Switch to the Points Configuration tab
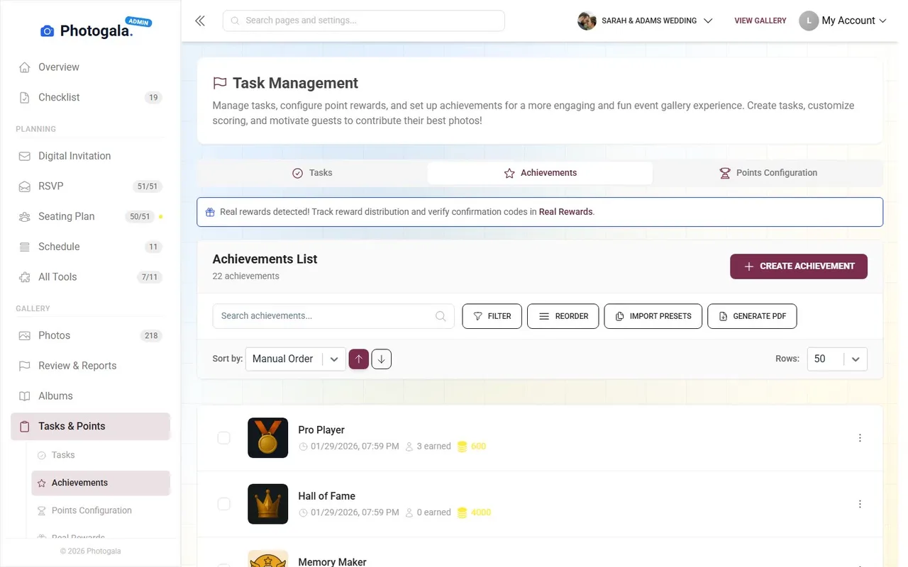This screenshot has width=908, height=567. tap(768, 173)
